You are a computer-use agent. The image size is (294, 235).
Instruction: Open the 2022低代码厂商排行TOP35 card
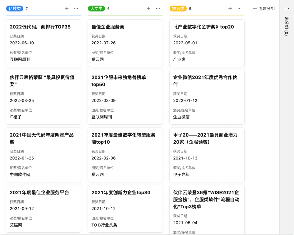pyautogui.click(x=43, y=43)
